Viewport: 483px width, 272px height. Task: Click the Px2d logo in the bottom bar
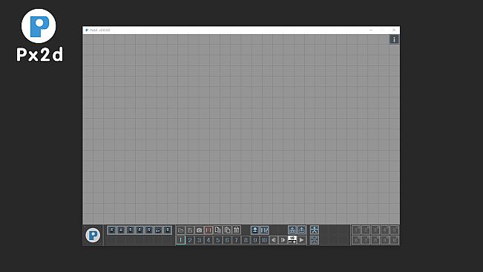pyautogui.click(x=93, y=236)
